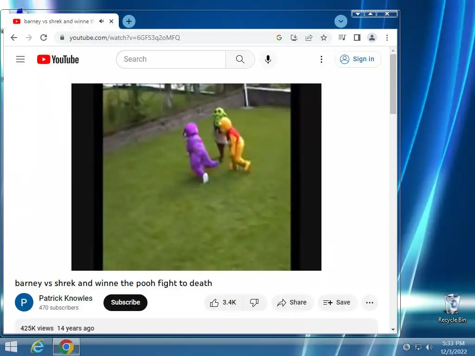Screen dimensions: 475x356
Task: Open the YouTube hamburger guide menu
Action: tap(20, 59)
